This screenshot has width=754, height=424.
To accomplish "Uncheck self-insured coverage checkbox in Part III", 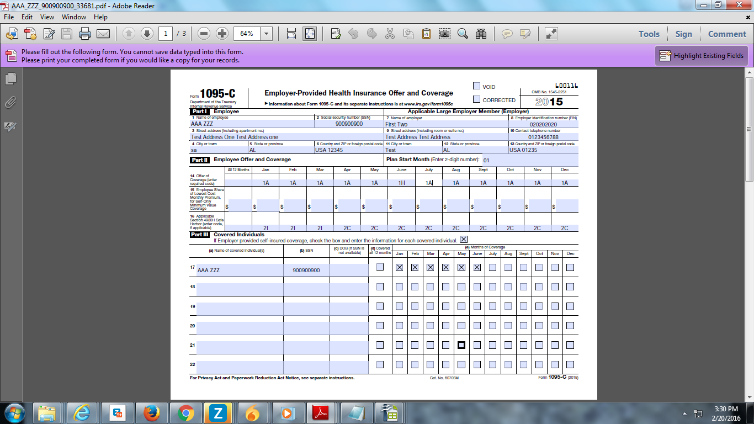I will pyautogui.click(x=464, y=239).
